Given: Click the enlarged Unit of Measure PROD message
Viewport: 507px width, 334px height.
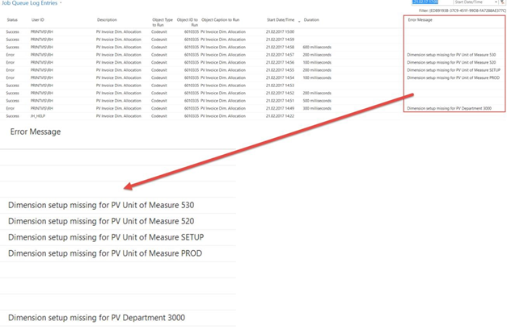Looking at the screenshot, I should pyautogui.click(x=105, y=253).
